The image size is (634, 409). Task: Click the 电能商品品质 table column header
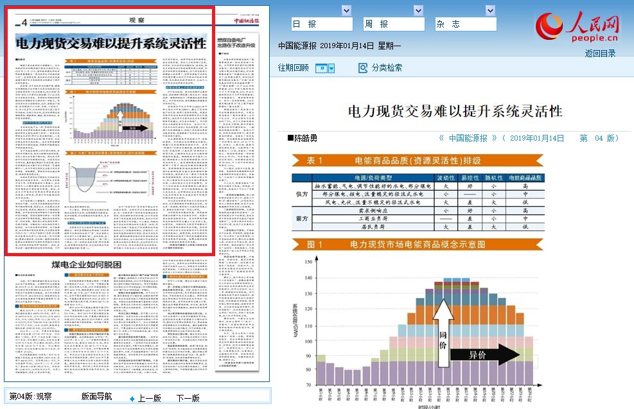(525, 178)
